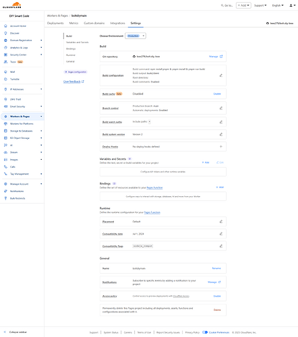Screen dimensions: 298x337
Task: Click the Analytics & Logs icon
Action: (5, 48)
